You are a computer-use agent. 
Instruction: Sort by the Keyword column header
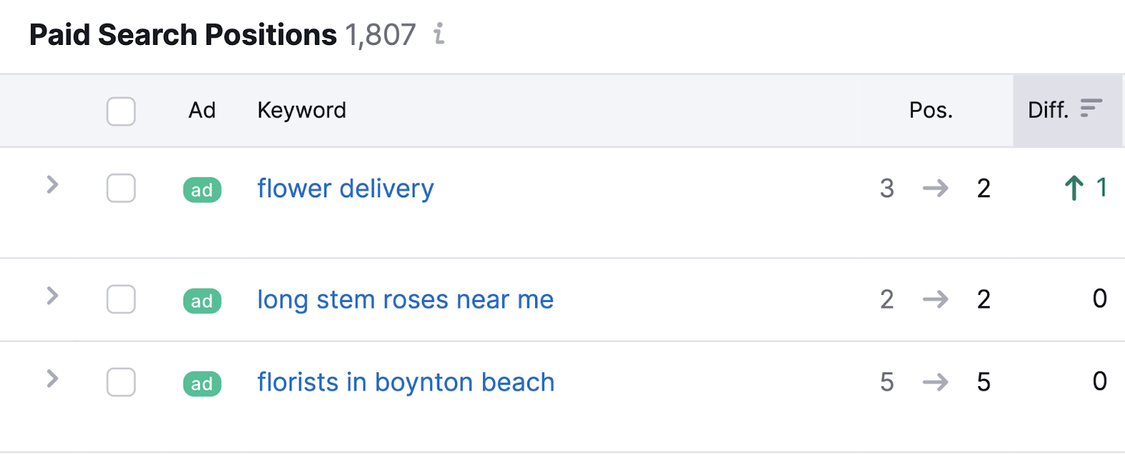(302, 110)
